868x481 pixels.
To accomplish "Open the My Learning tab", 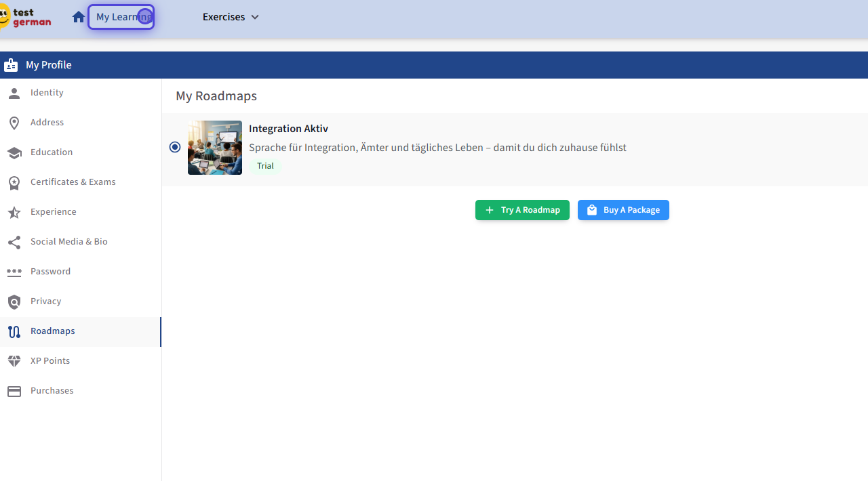I will [121, 17].
